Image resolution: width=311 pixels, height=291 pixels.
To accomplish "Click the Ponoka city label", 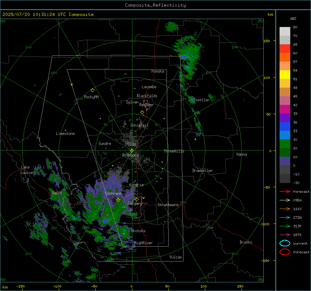I will (158, 71).
